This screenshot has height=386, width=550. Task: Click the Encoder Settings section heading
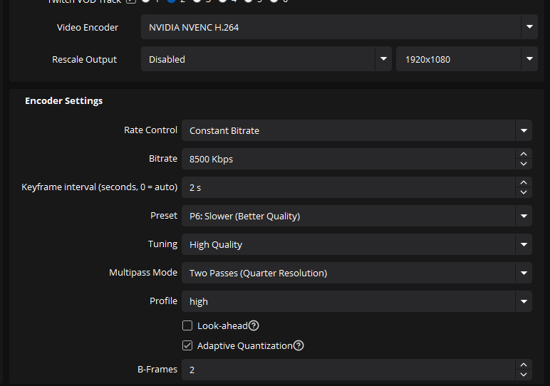coord(64,101)
